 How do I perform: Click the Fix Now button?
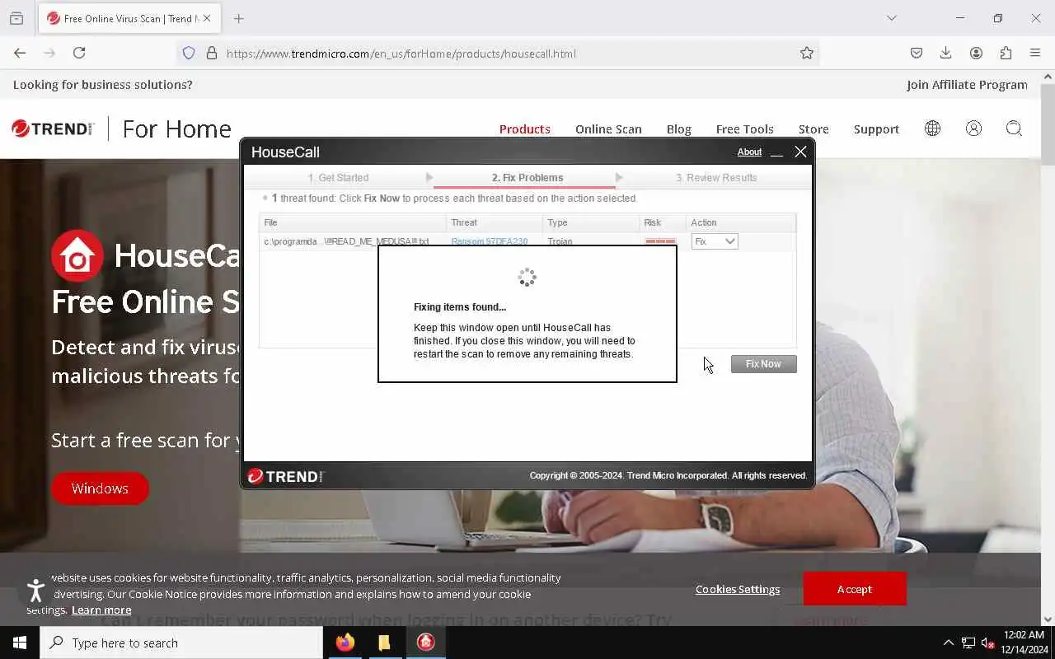click(763, 364)
